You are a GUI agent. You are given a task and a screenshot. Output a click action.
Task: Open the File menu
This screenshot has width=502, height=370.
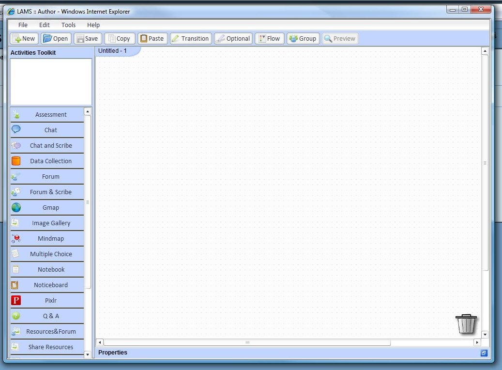(x=23, y=25)
